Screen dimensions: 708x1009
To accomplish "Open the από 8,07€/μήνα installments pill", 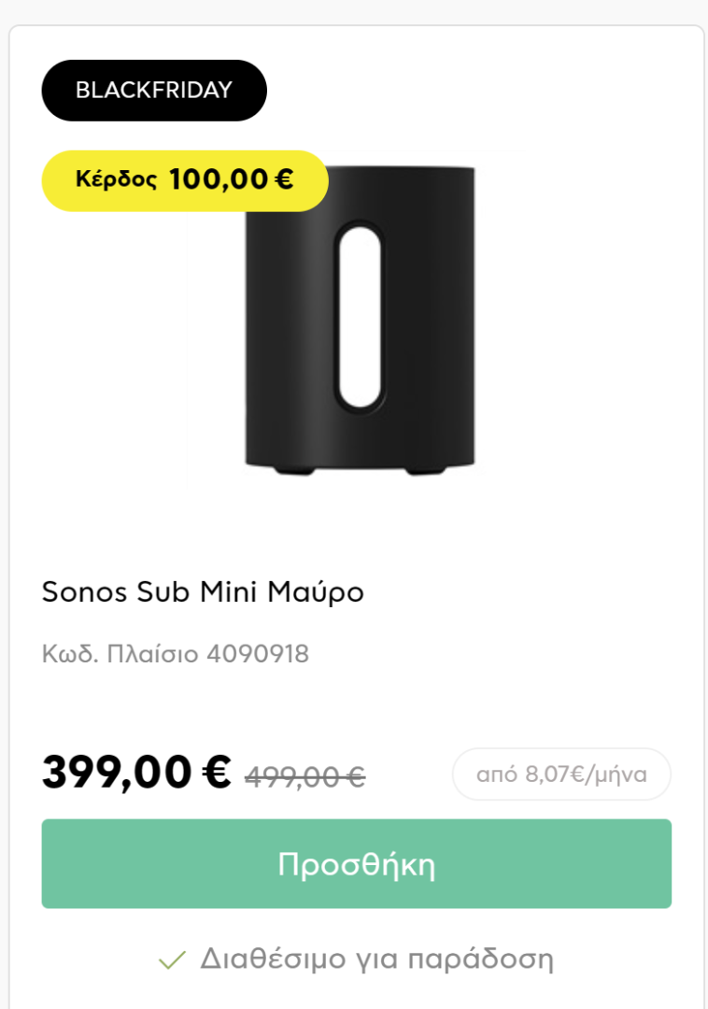I will point(561,775).
